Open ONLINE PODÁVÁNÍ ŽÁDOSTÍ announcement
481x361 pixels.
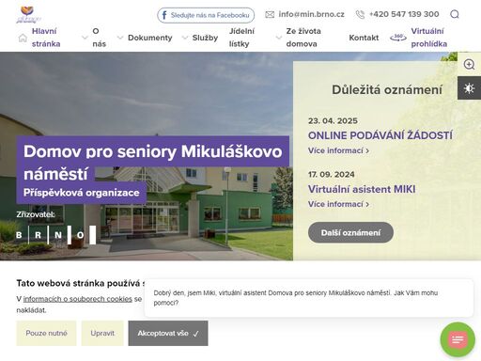[380, 135]
